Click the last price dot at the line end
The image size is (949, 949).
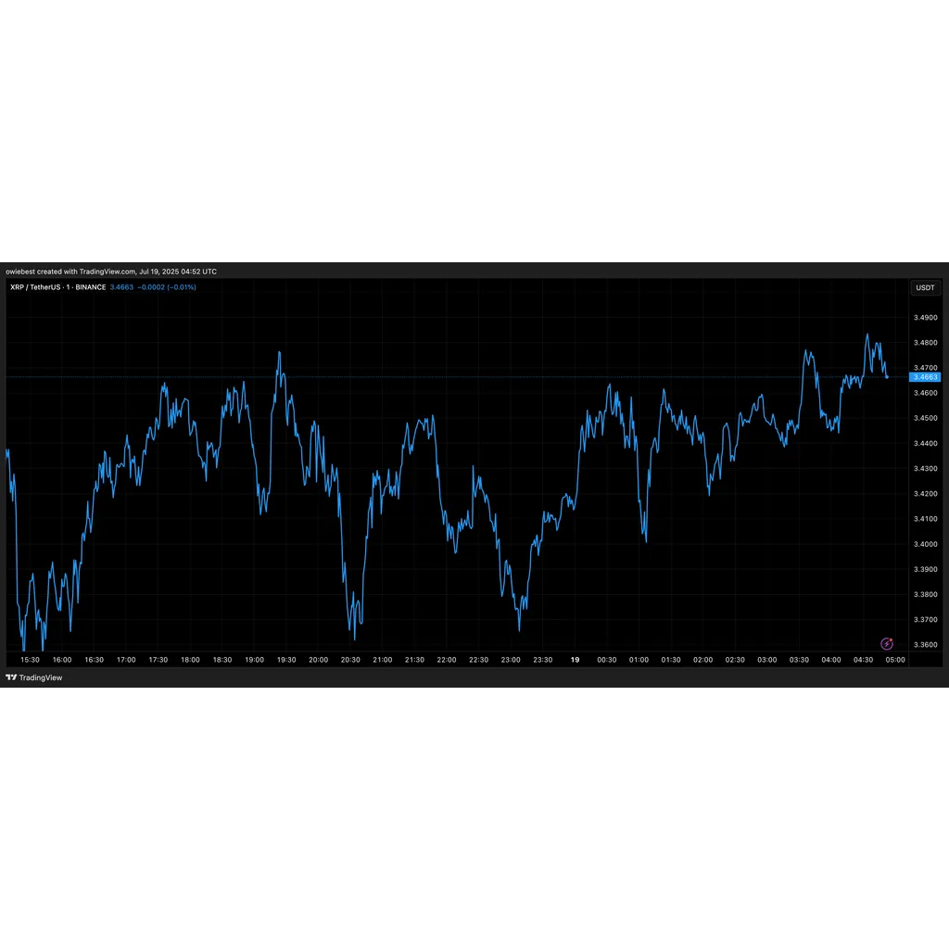pyautogui.click(x=887, y=377)
